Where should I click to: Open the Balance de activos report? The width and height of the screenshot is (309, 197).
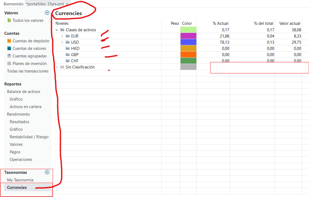(x=23, y=92)
